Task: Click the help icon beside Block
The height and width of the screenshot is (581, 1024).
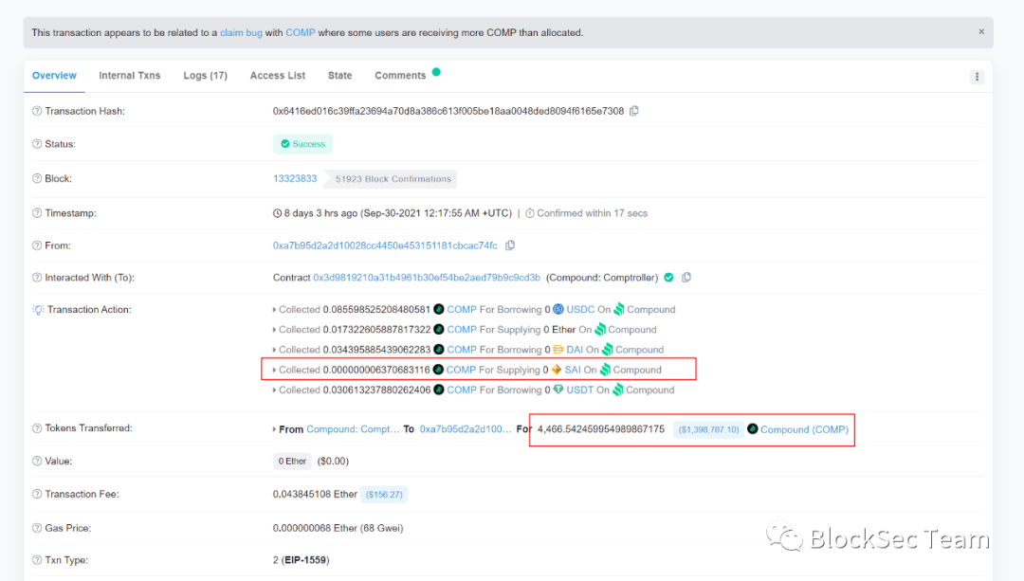Action: coord(37,178)
